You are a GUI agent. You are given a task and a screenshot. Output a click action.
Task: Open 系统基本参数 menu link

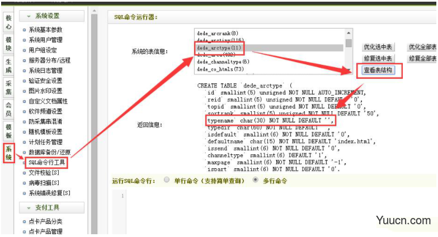[45, 30]
